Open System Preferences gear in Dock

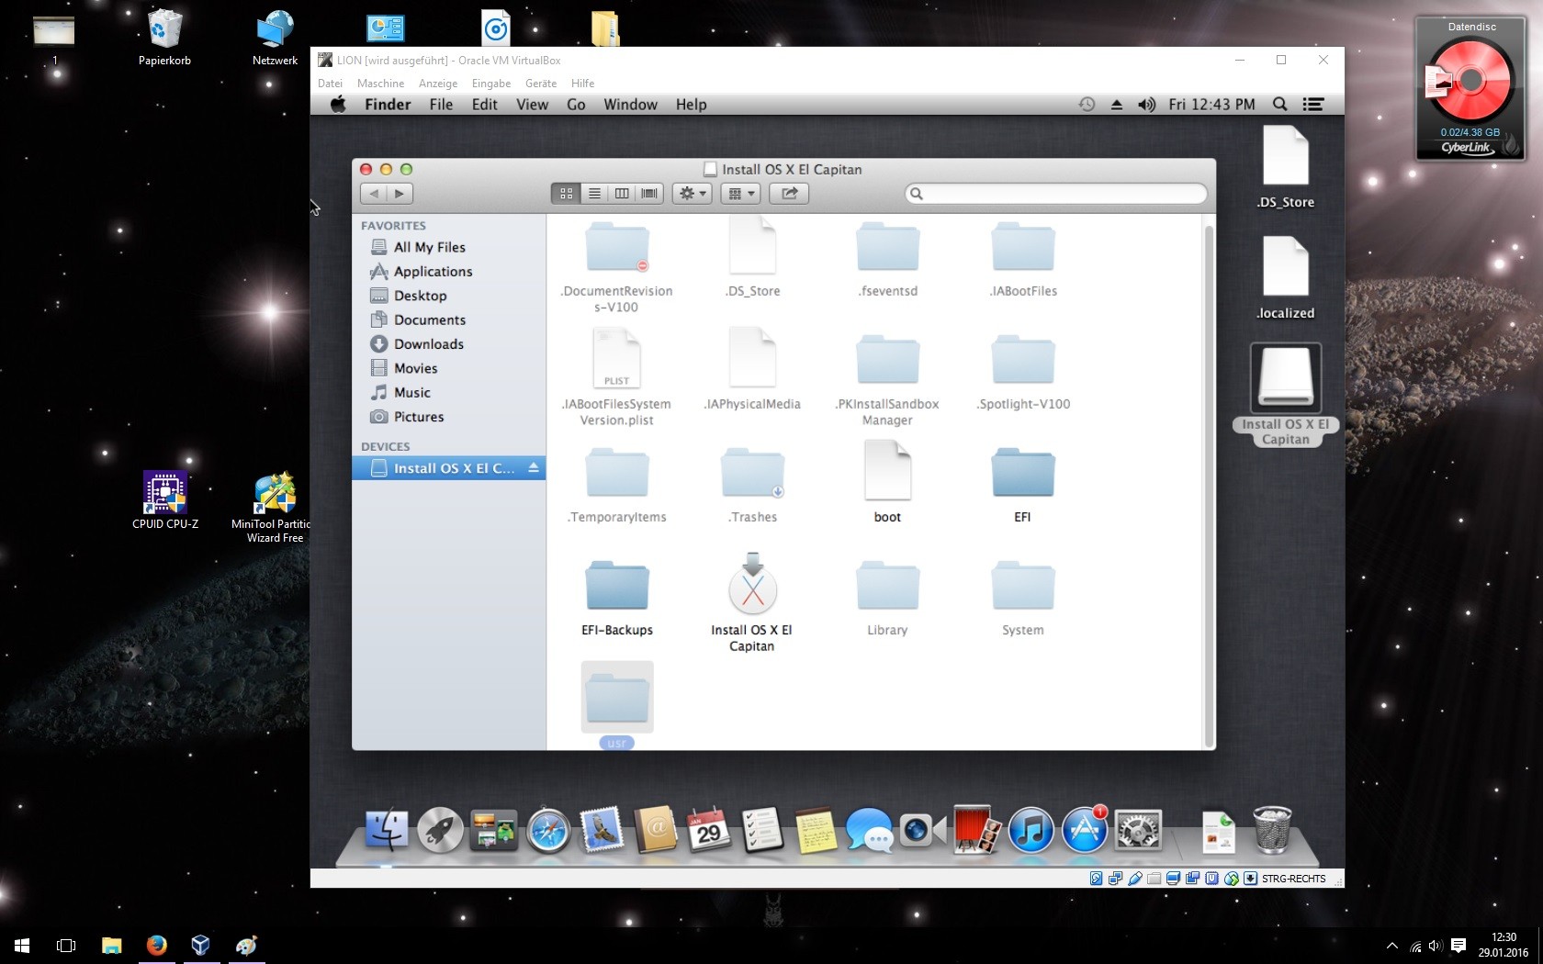(x=1138, y=831)
